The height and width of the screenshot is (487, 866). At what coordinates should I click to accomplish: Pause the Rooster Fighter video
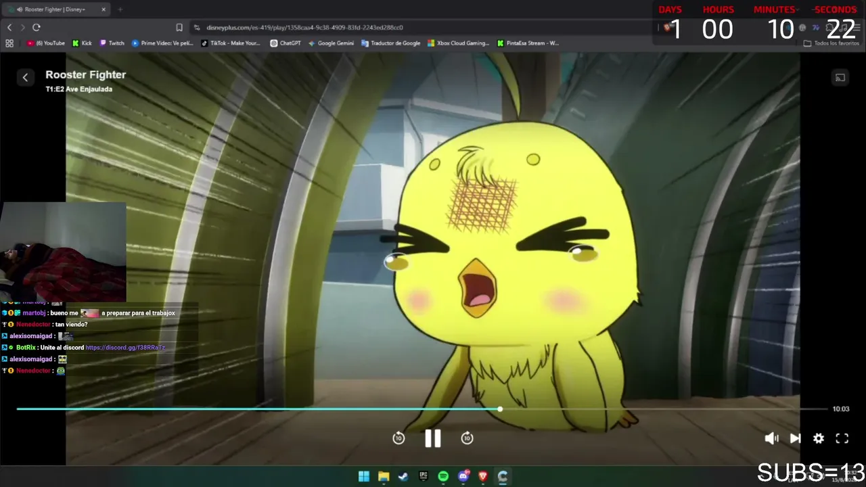click(x=433, y=438)
